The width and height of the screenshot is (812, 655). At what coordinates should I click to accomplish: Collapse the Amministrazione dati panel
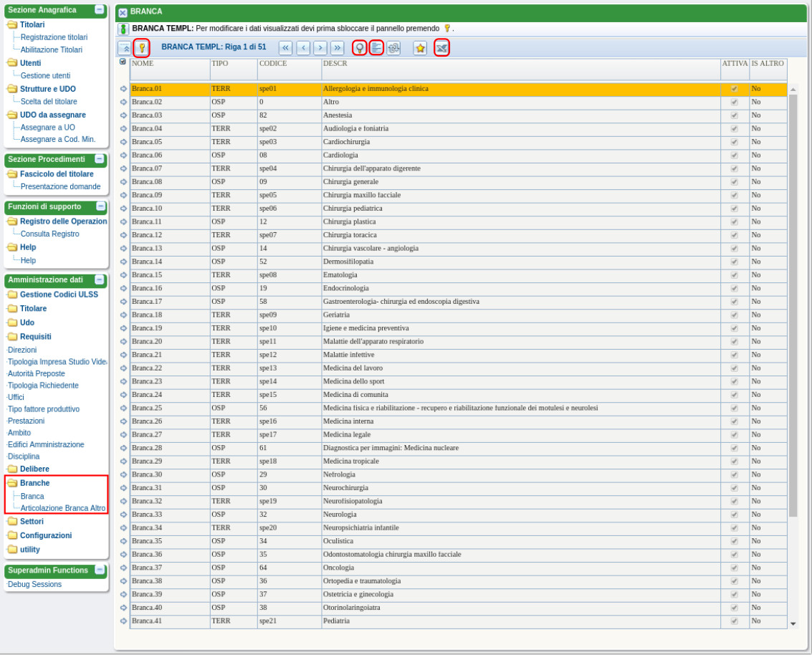pos(100,280)
